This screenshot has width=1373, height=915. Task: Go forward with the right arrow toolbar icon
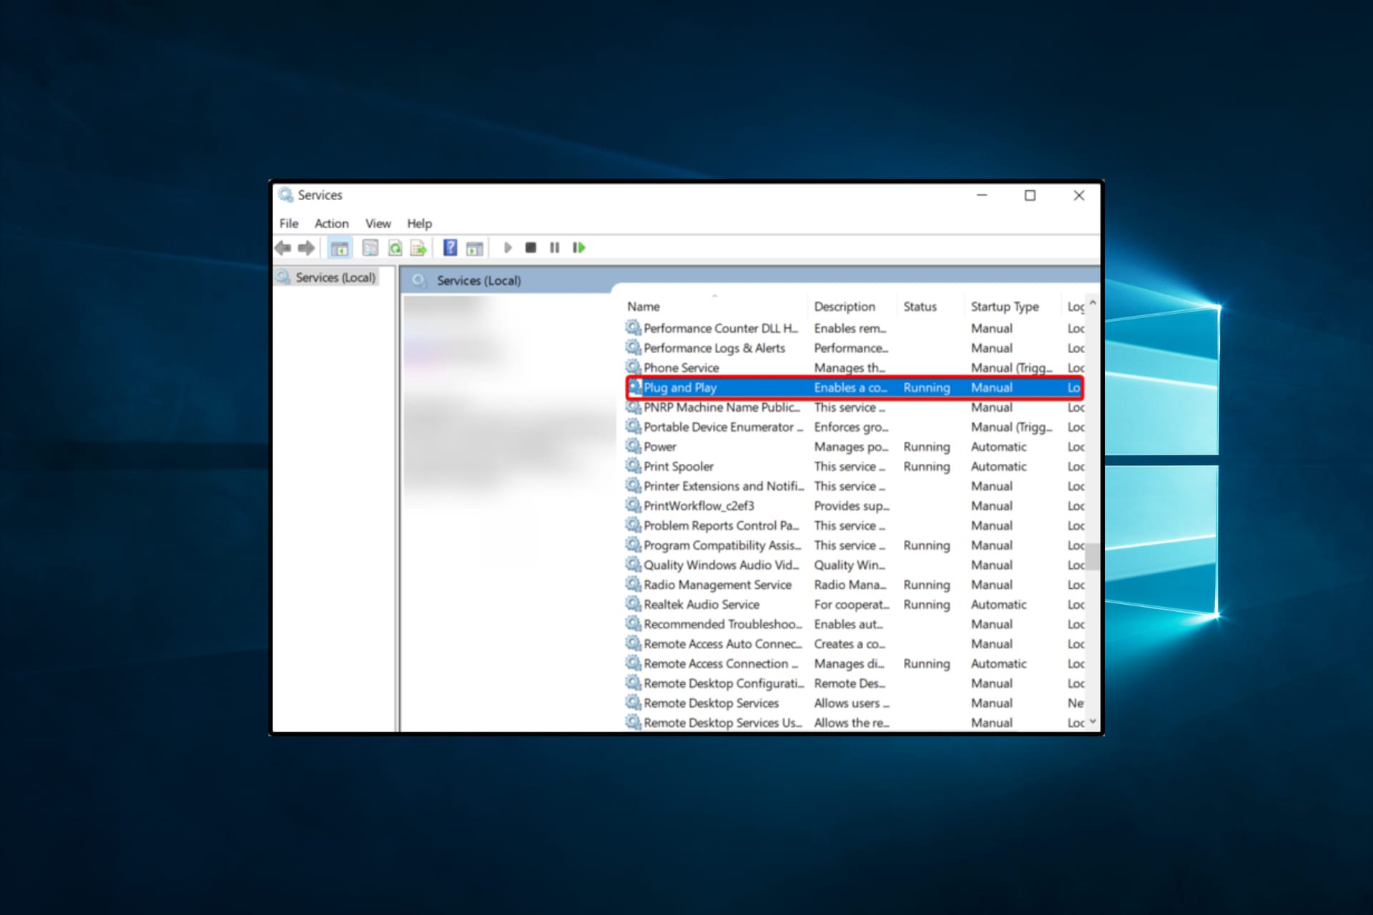click(x=306, y=248)
